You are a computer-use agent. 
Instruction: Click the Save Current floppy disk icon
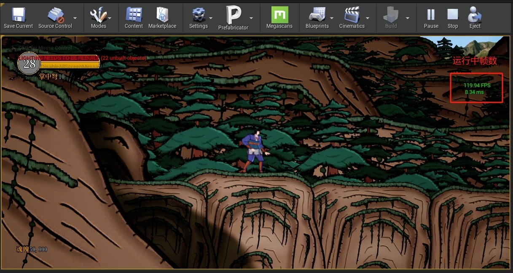tap(18, 15)
